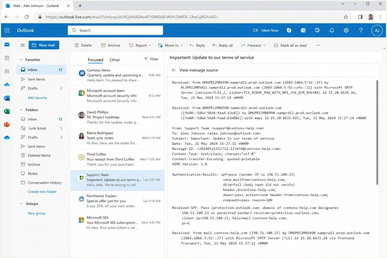Viewport: 387px width, 258px height.
Task: Click the New group link
Action: tap(37, 213)
